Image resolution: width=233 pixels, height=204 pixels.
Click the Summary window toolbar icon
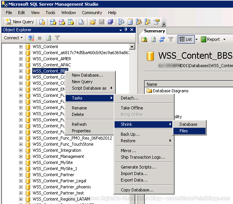130,22
